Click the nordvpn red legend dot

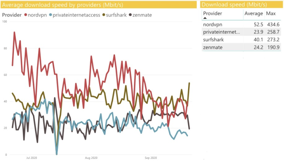tap(26, 15)
